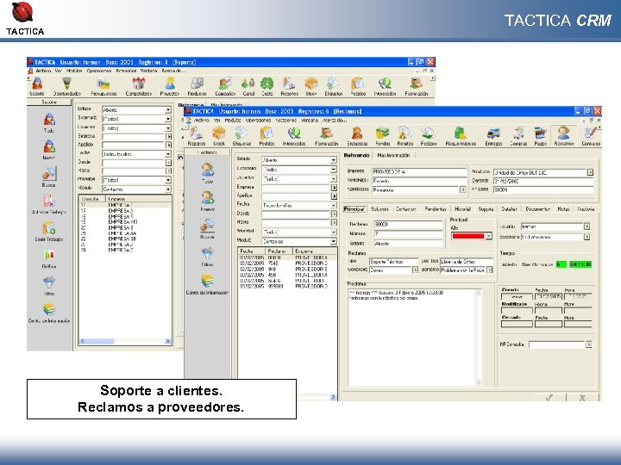Open Operaciones menu in Reclamos window
Image resolution: width=621 pixels, height=465 pixels.
[258, 121]
